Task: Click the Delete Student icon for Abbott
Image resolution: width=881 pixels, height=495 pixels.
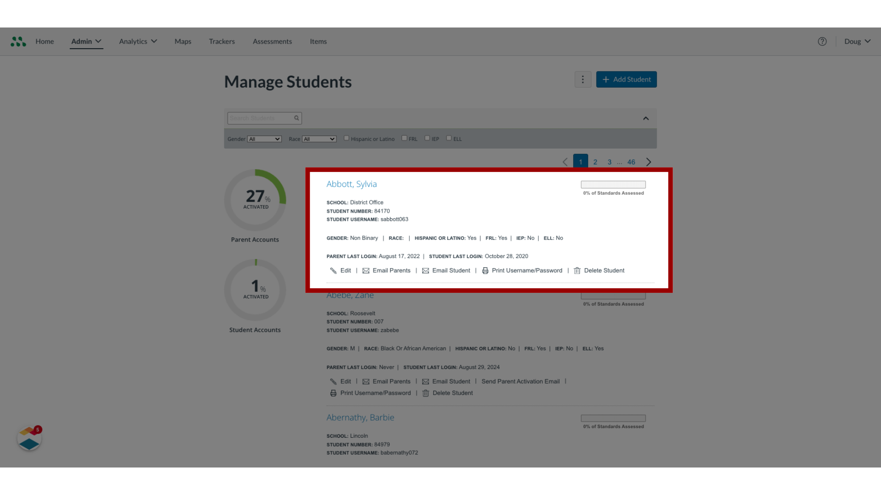Action: [577, 270]
